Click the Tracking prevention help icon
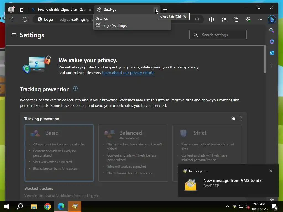 75,89
